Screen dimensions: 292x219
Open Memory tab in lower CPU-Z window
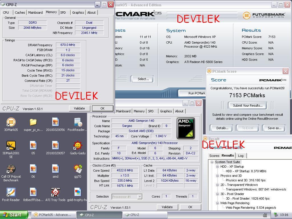click(x=139, y=111)
